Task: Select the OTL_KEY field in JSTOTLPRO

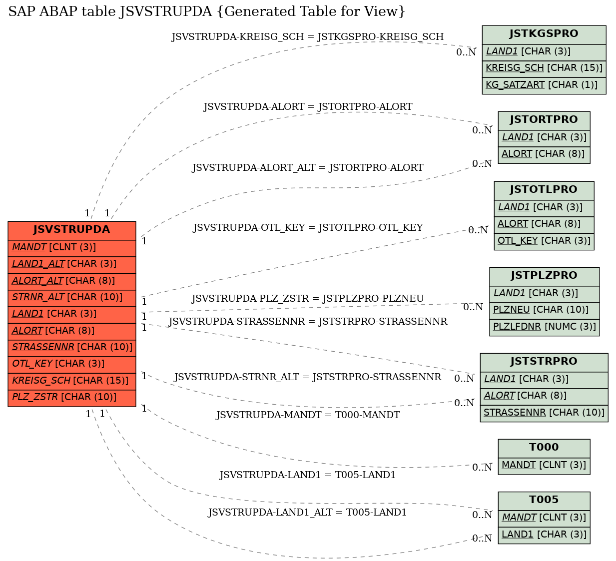Action: pos(544,241)
